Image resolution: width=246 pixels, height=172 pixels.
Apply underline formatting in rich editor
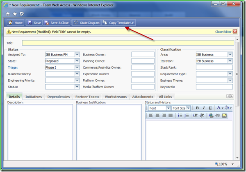210,108
